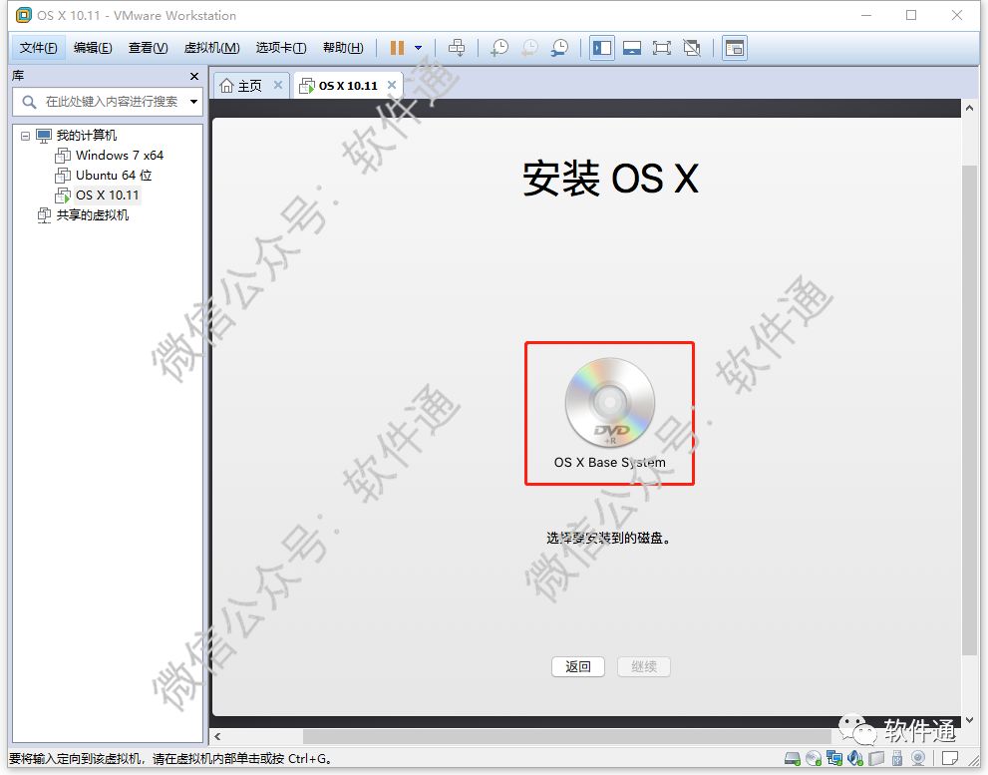Click the VMware Workstation title bar icon
Image resolution: width=988 pixels, height=775 pixels.
[23, 15]
